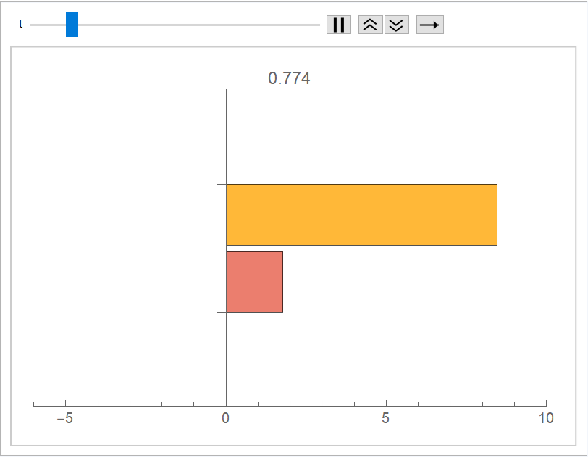
Task: Click the blue slider thumb for t
Action: point(72,25)
